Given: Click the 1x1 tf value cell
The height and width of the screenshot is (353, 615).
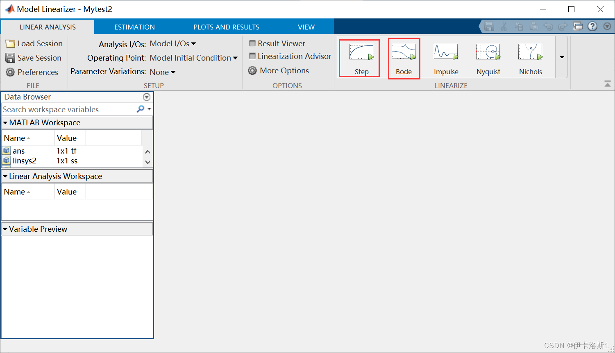Looking at the screenshot, I should [67, 151].
